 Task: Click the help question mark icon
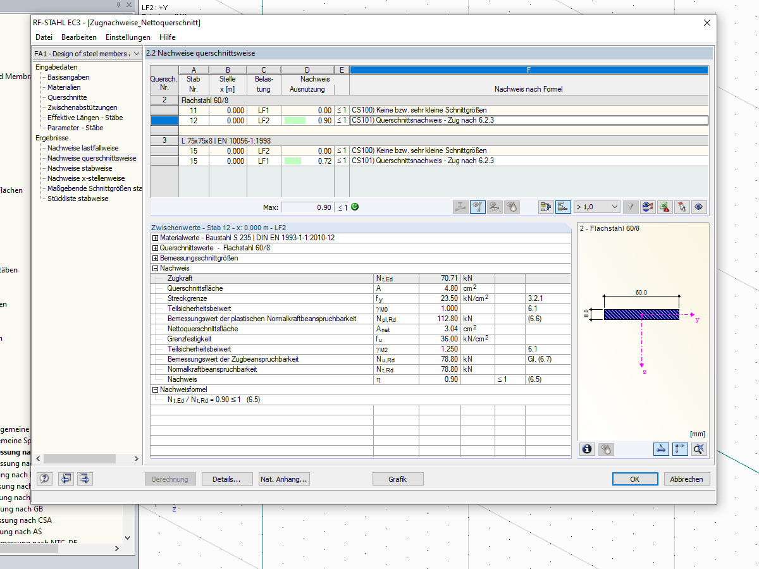[44, 479]
